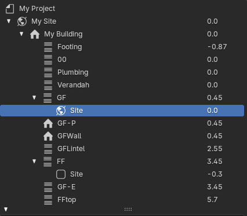The image size is (247, 216).
Task: Select the Plumbing storey row
Action: pos(122,72)
